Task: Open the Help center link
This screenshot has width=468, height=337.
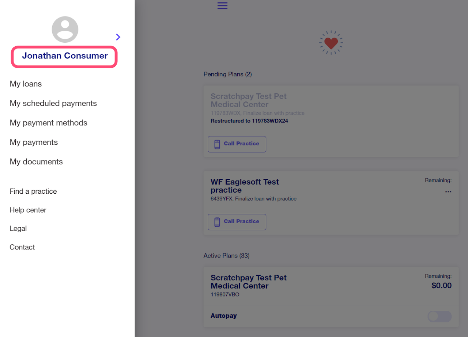Action: [x=28, y=210]
